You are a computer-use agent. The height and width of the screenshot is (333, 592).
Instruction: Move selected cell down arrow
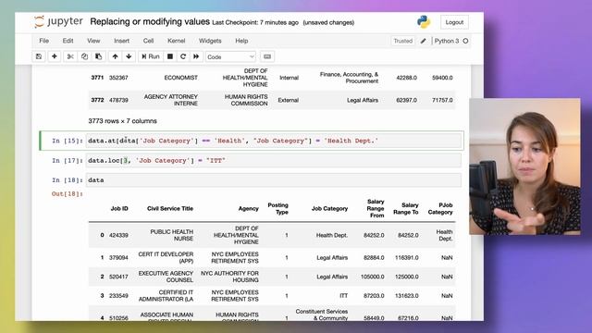click(x=129, y=56)
